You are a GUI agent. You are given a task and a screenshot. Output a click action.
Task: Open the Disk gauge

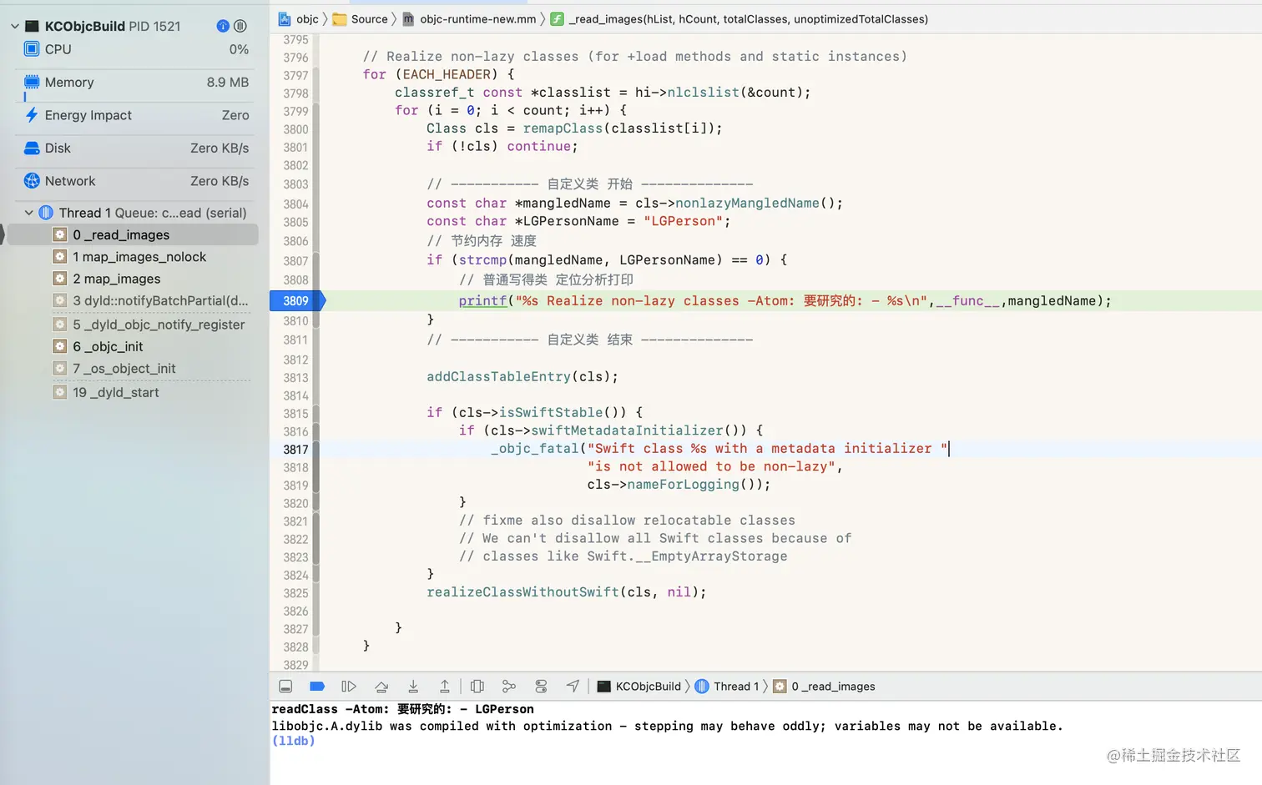(x=136, y=148)
